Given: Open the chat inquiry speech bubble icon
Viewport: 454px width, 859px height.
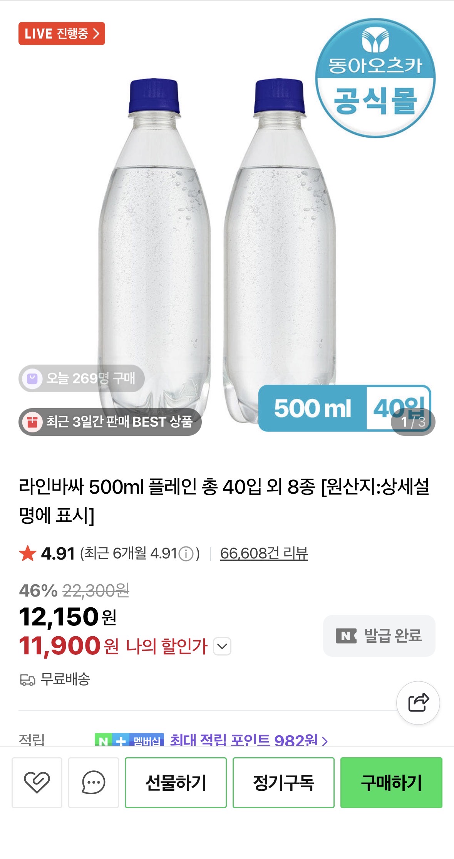Looking at the screenshot, I should [x=93, y=782].
